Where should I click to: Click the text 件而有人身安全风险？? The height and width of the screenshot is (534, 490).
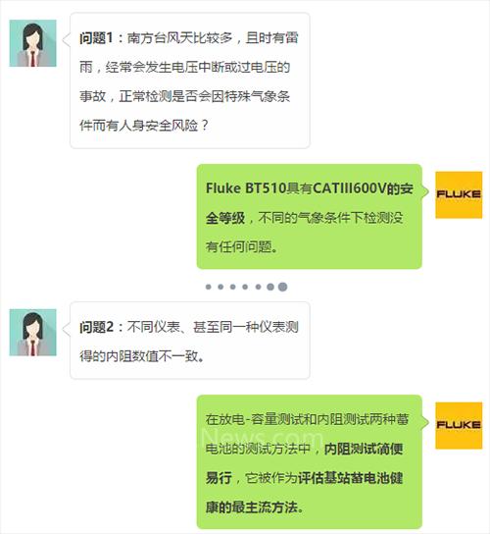pos(144,126)
